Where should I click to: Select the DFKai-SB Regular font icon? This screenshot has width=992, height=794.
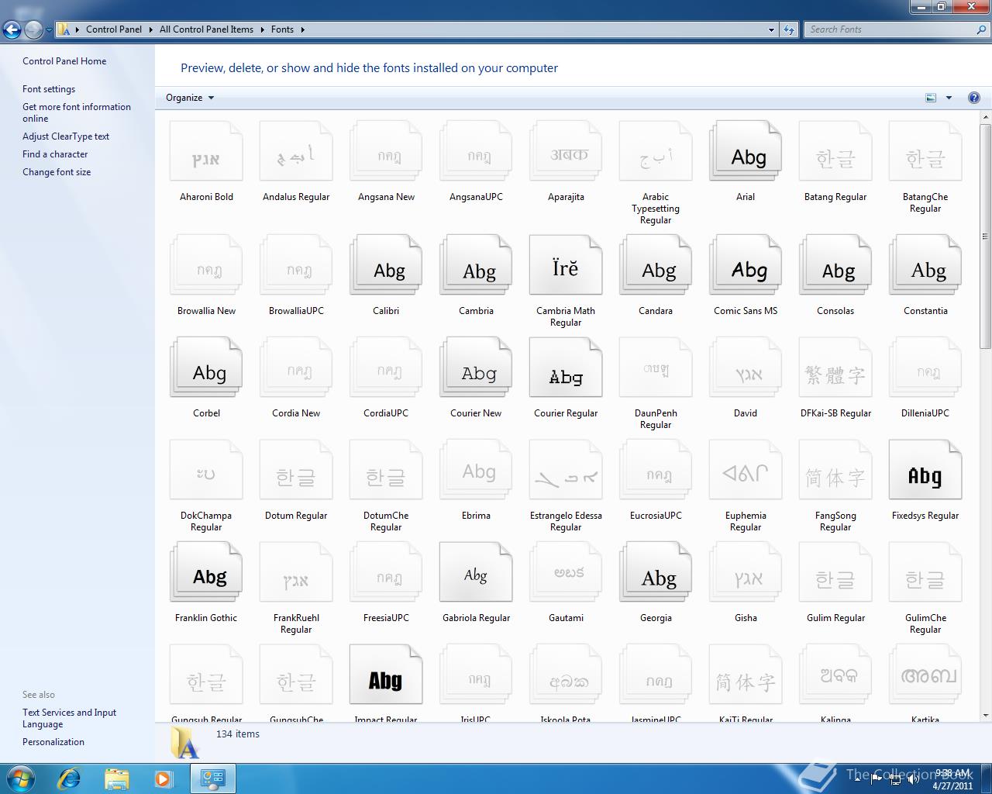[835, 368]
